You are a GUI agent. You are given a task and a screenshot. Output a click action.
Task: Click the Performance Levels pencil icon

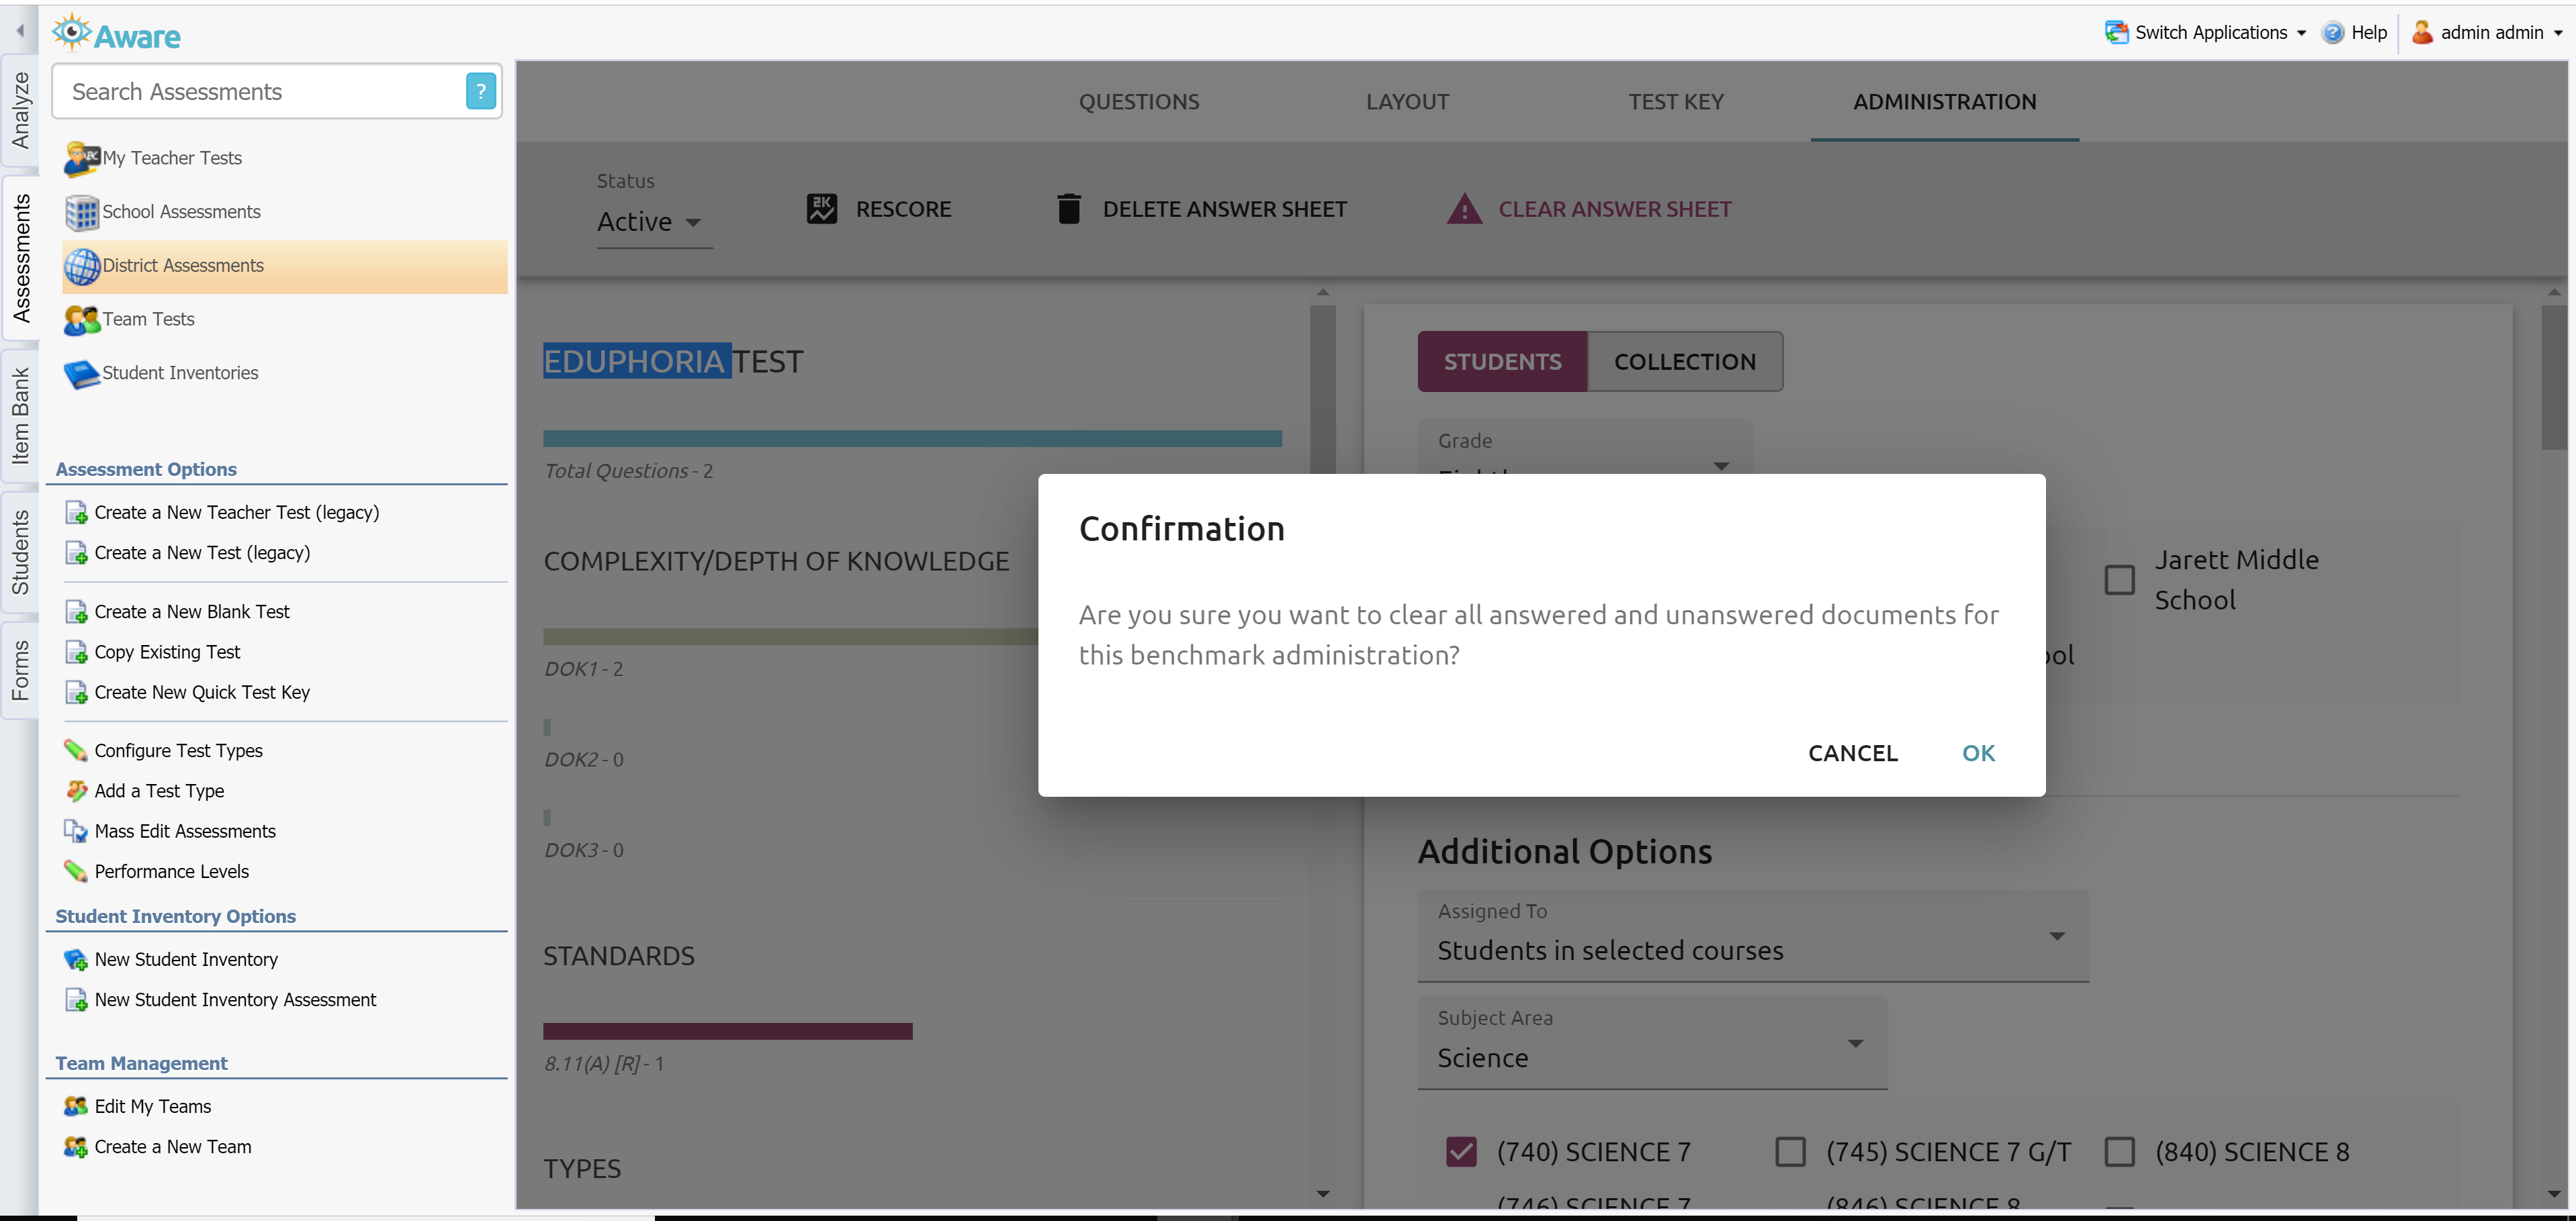pos(75,871)
